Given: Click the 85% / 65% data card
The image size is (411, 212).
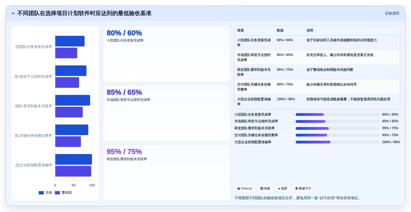Looking at the screenshot, I should pos(167,113).
